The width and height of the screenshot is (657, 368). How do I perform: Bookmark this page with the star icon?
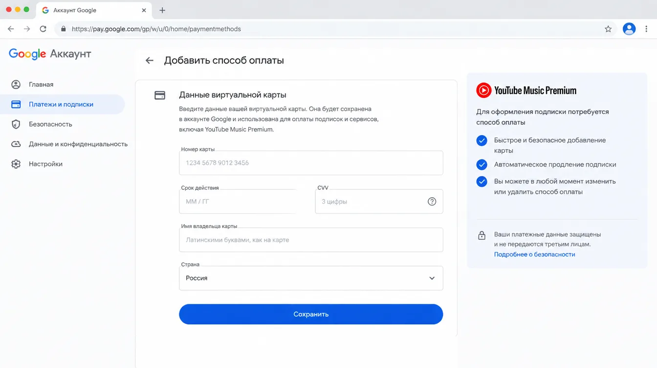point(608,29)
